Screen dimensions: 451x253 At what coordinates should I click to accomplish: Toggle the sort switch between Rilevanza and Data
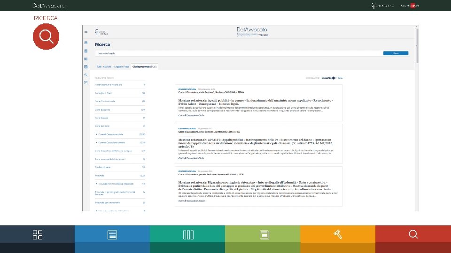pos(334,78)
